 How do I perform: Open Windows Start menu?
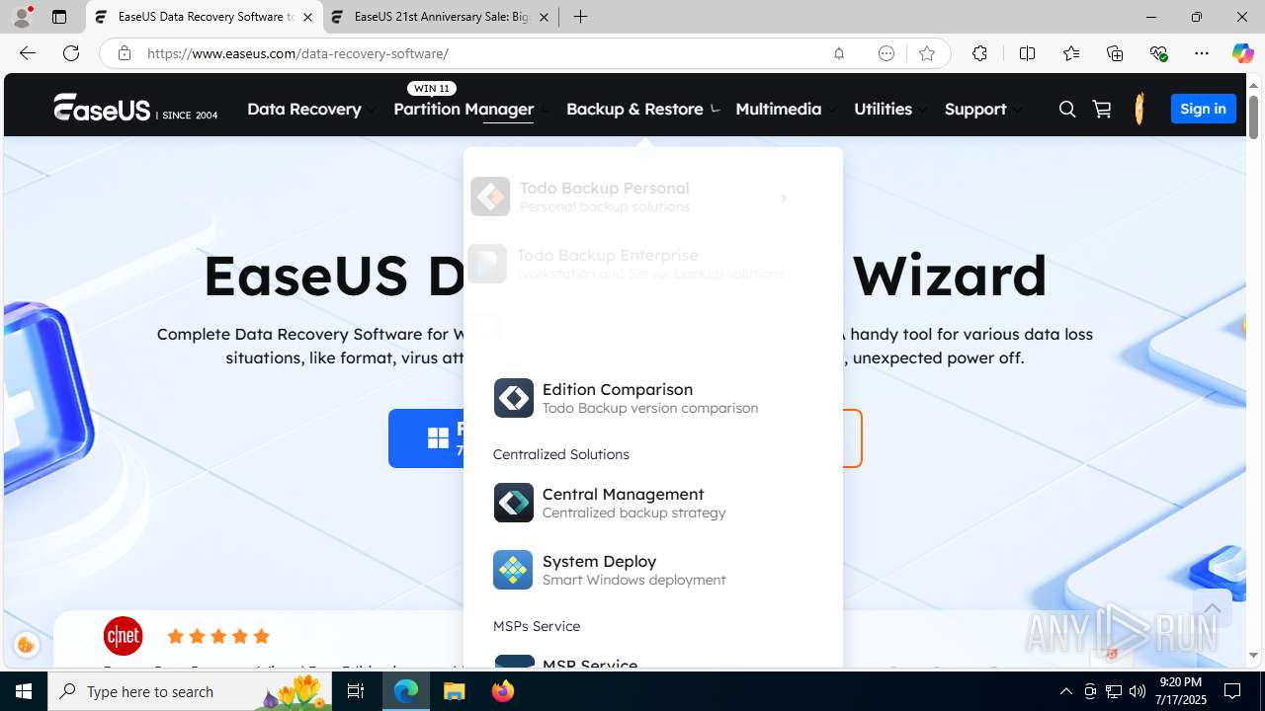tap(24, 691)
